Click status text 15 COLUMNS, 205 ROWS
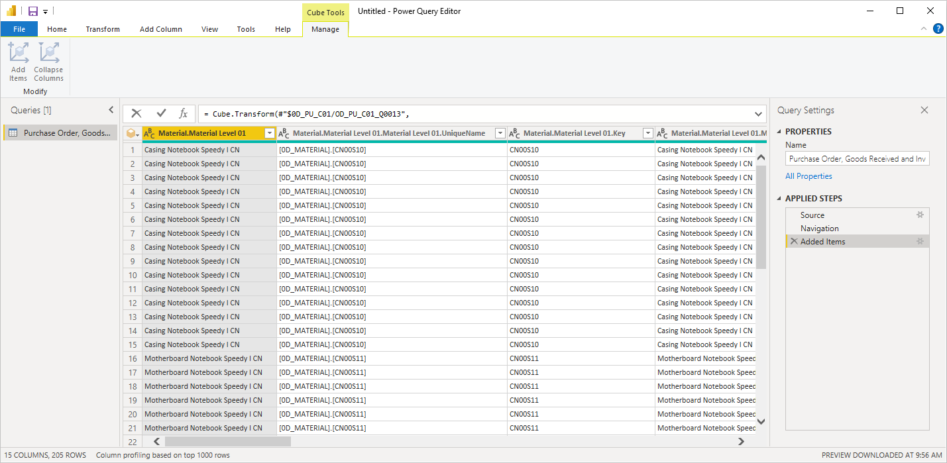Screen dimensions: 947x463 tap(46, 456)
